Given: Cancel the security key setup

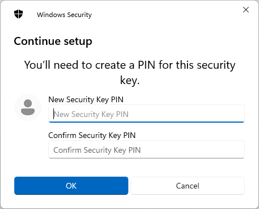Looking at the screenshot, I should 187,186.
